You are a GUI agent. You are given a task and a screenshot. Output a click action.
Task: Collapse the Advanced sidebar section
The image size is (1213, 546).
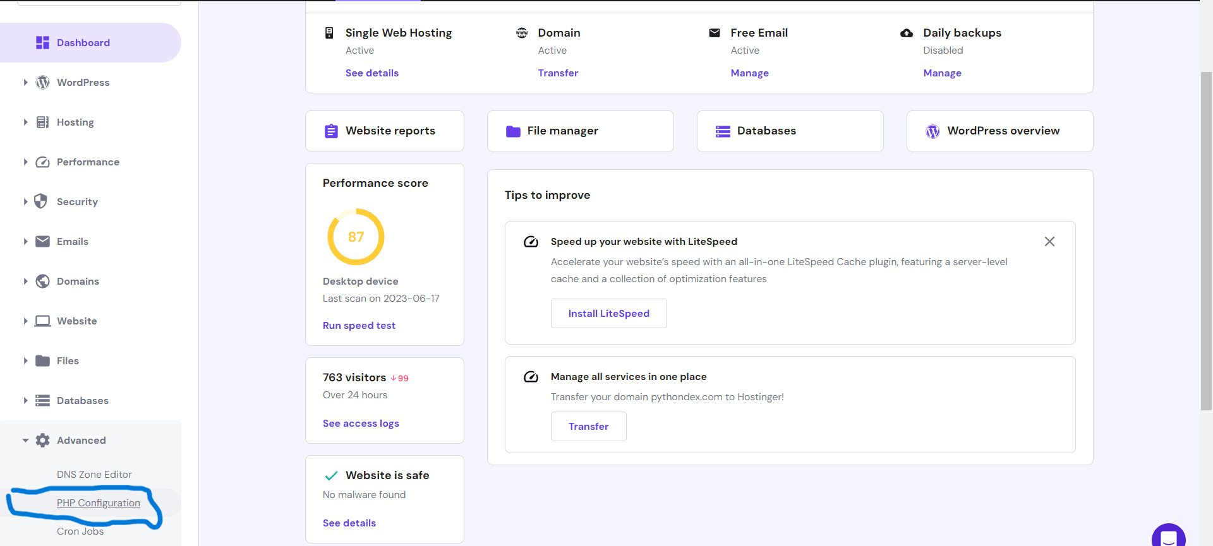click(25, 441)
